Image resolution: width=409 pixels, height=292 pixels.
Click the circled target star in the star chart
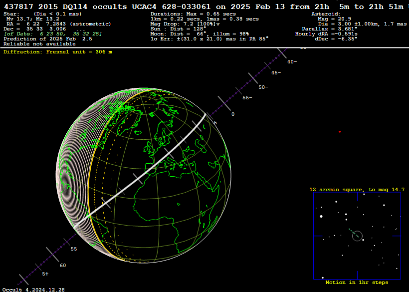pyautogui.click(x=357, y=236)
